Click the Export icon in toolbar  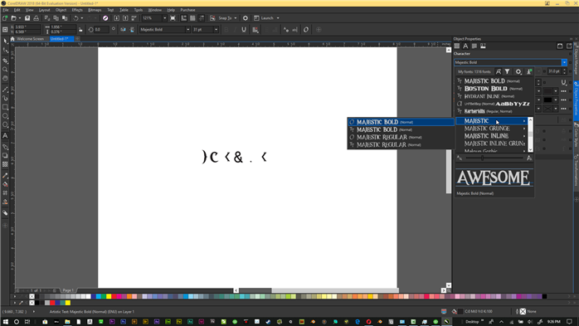125,18
